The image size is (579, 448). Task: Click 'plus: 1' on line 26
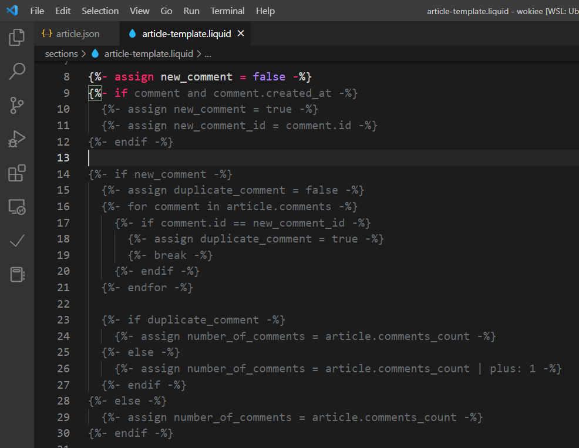513,369
